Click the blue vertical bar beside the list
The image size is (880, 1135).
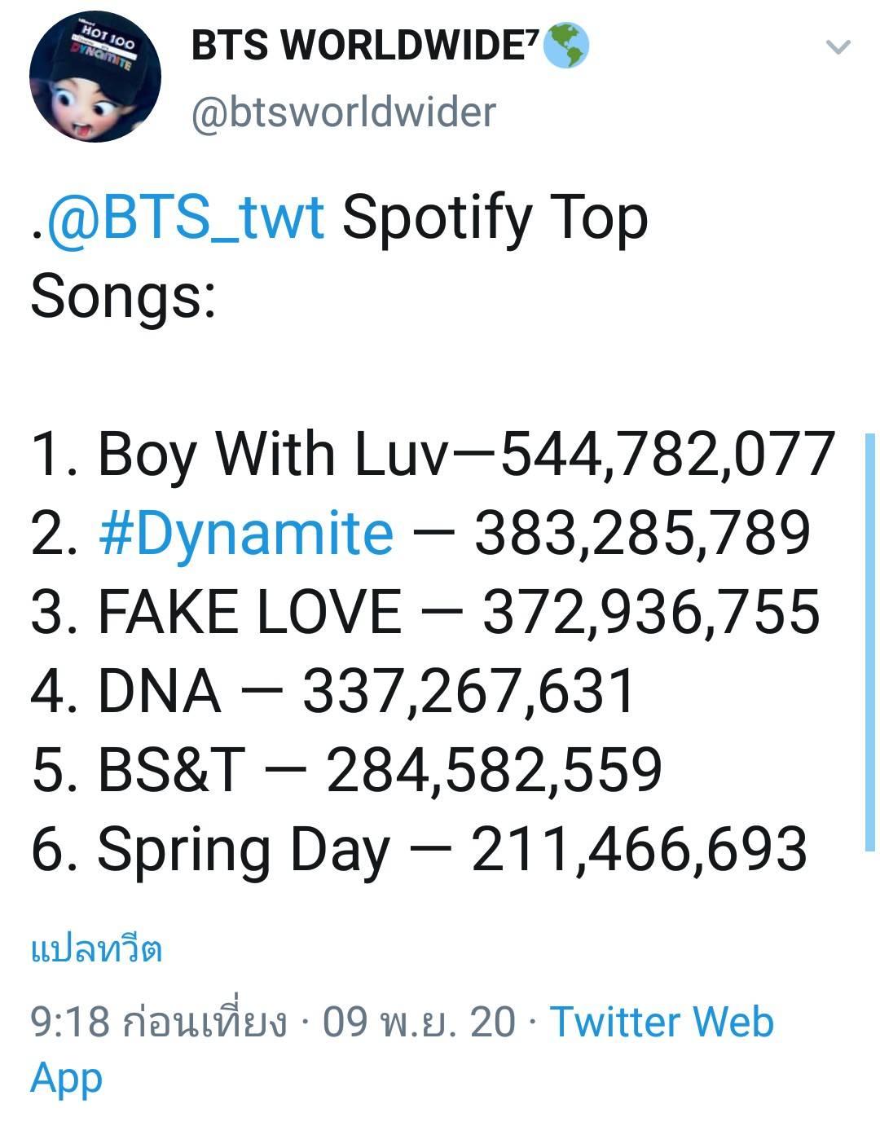[869, 643]
